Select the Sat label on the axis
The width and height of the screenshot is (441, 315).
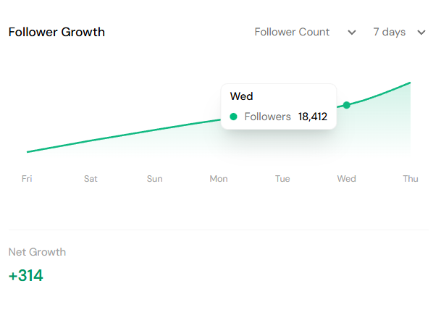pyautogui.click(x=91, y=179)
